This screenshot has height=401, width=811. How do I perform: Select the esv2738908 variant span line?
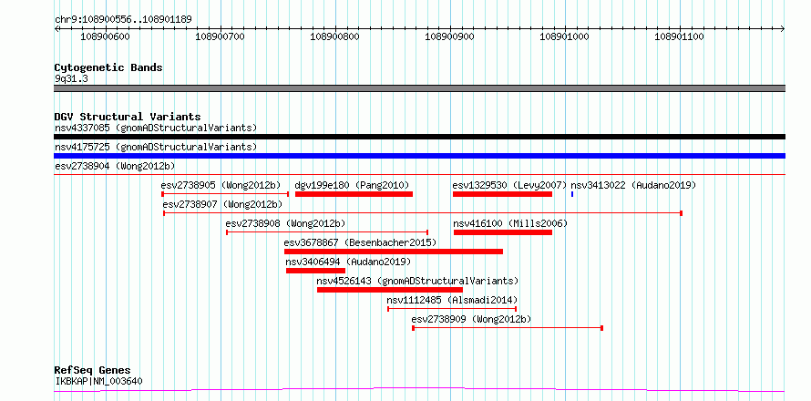(327, 232)
